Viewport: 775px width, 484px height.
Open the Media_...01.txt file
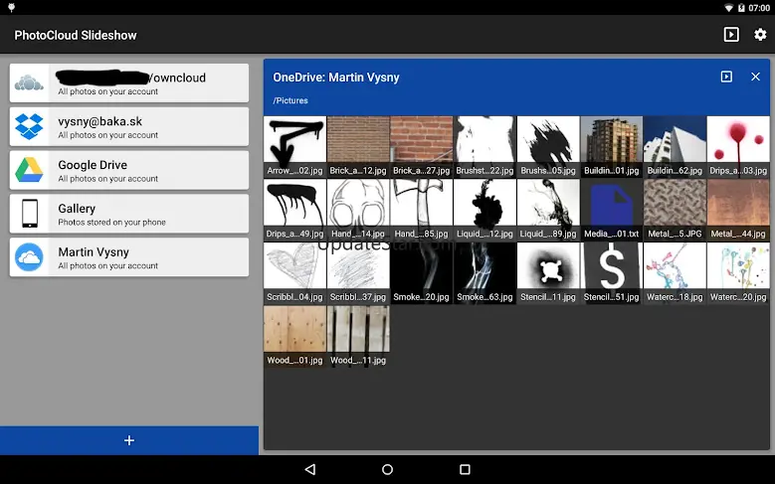pos(611,210)
